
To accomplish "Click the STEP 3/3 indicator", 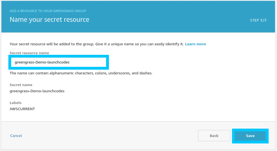I will pos(258,20).
